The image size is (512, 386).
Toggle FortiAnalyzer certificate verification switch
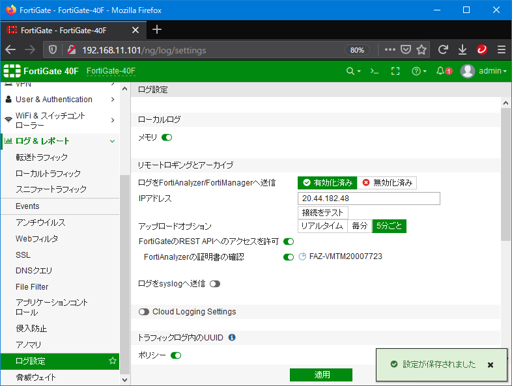pos(289,257)
